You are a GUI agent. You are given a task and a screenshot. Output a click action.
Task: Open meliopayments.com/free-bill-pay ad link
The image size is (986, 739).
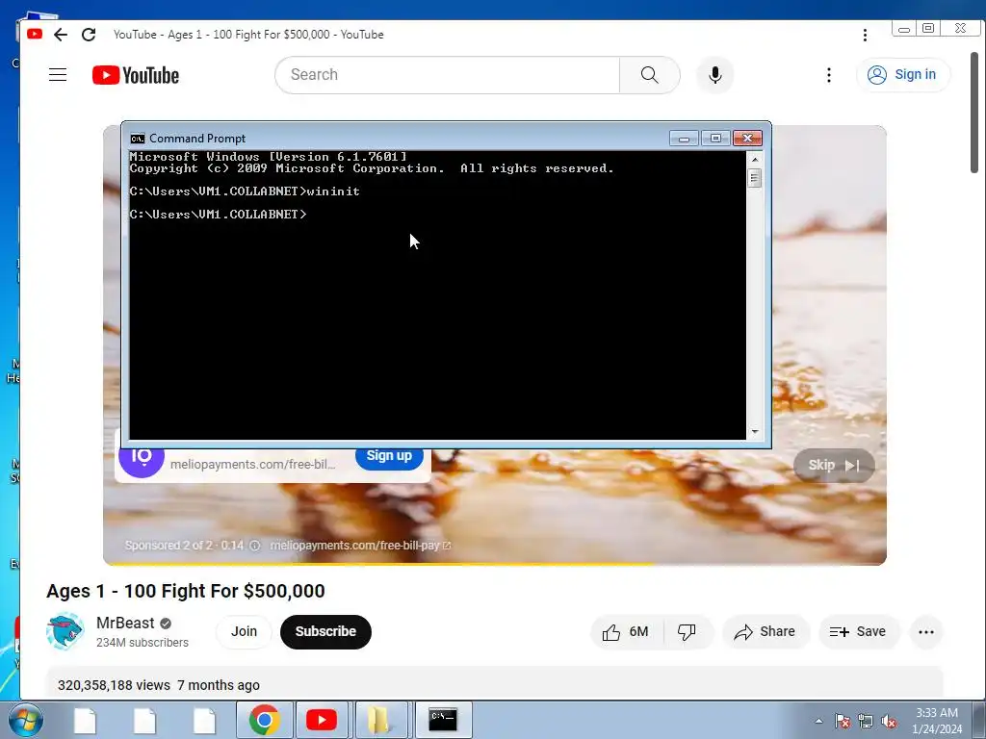coord(360,546)
